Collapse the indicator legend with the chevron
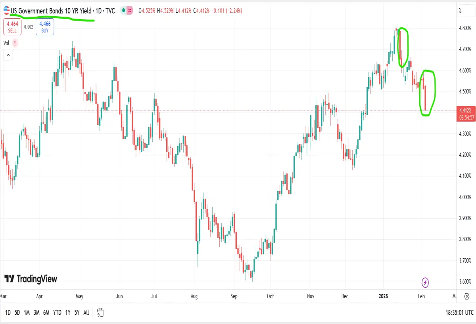Screen dimensions: 476x324 8,55
